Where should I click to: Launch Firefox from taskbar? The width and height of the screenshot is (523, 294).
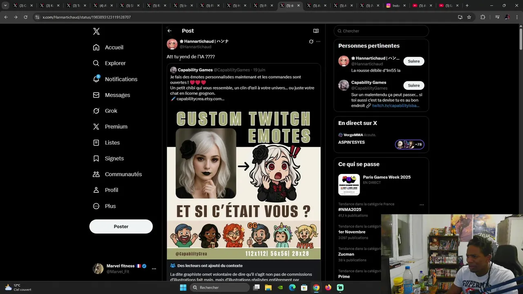[328, 287]
